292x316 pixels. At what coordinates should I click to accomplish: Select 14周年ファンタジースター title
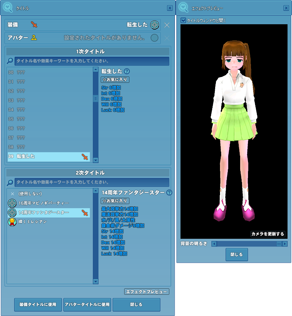(x=49, y=213)
